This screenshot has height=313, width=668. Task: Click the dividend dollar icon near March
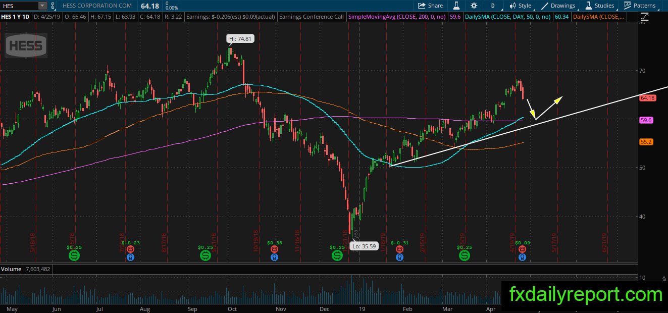tap(464, 256)
